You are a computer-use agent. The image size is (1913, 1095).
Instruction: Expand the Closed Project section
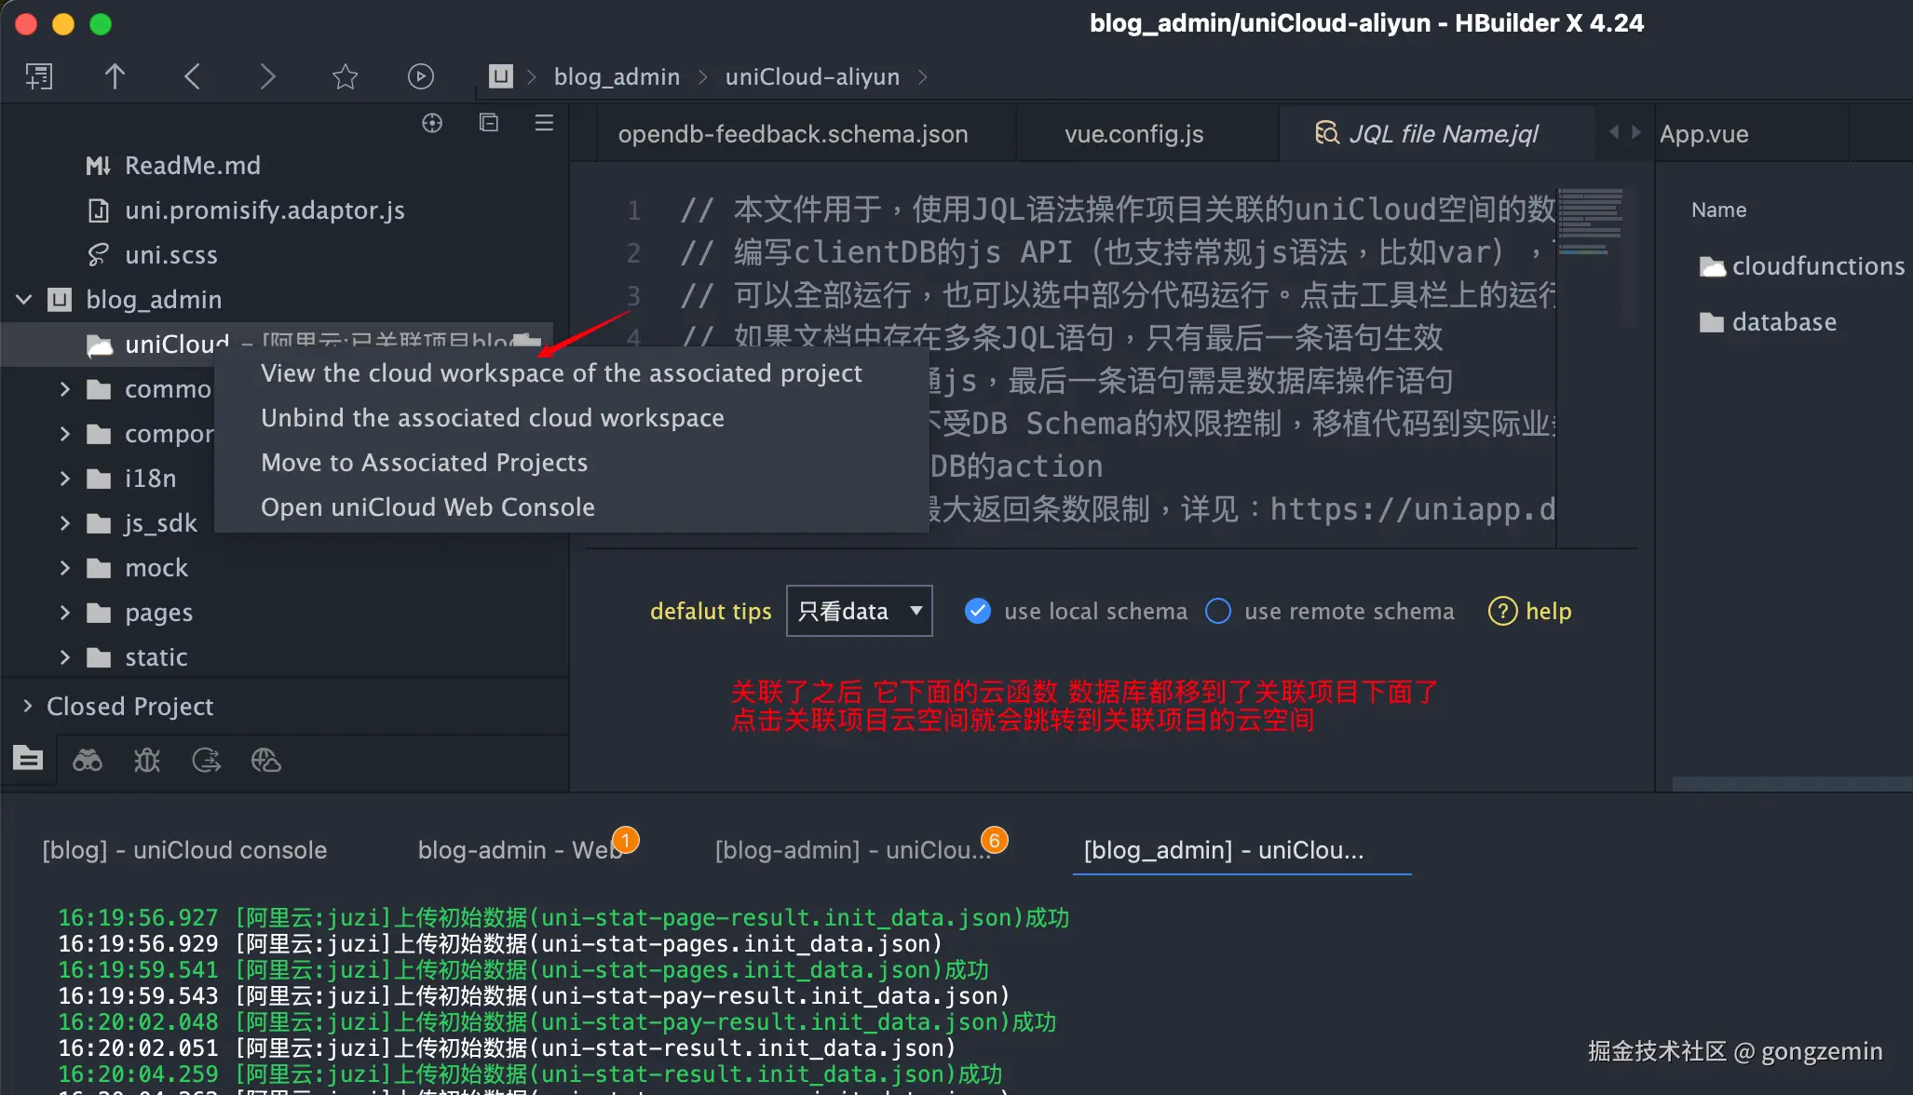(27, 706)
